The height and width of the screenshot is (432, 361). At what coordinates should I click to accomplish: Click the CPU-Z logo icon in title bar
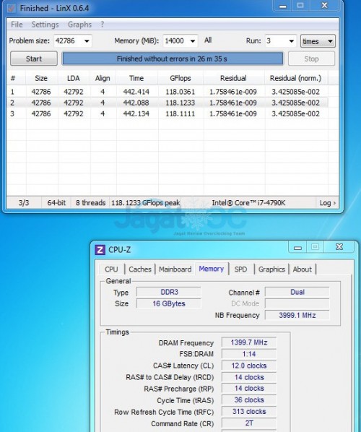point(100,250)
